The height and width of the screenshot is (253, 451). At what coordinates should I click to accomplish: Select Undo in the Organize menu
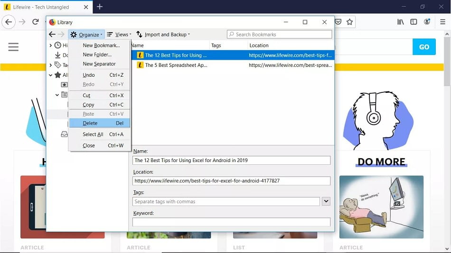(100, 75)
